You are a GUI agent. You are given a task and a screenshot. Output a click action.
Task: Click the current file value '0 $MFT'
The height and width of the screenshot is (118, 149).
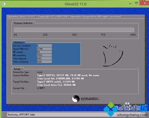pos(41,88)
